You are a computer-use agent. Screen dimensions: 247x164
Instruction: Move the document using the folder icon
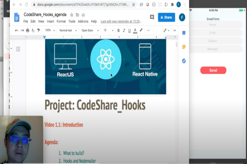tap(77, 15)
